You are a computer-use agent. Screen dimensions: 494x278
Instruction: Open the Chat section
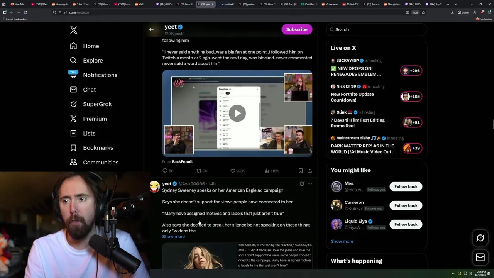point(83,90)
